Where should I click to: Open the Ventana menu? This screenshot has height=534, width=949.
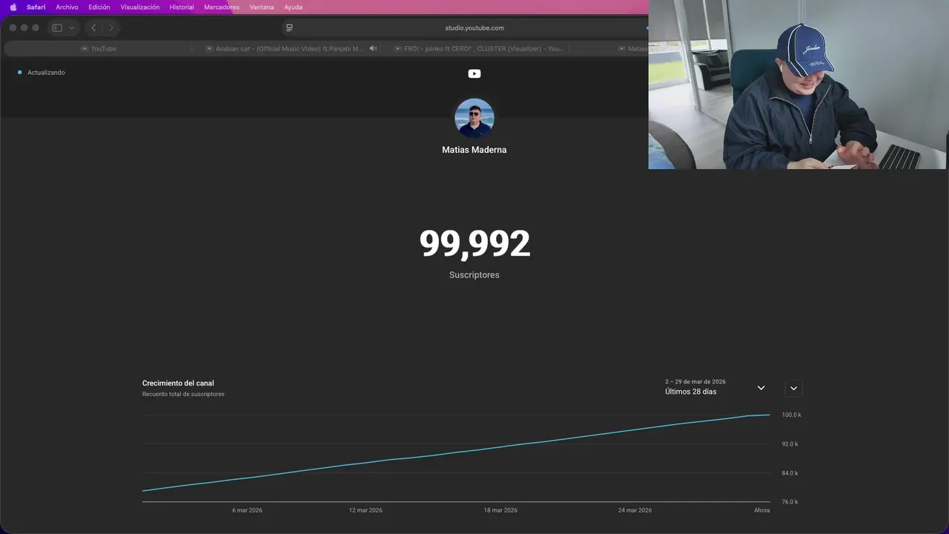262,7
